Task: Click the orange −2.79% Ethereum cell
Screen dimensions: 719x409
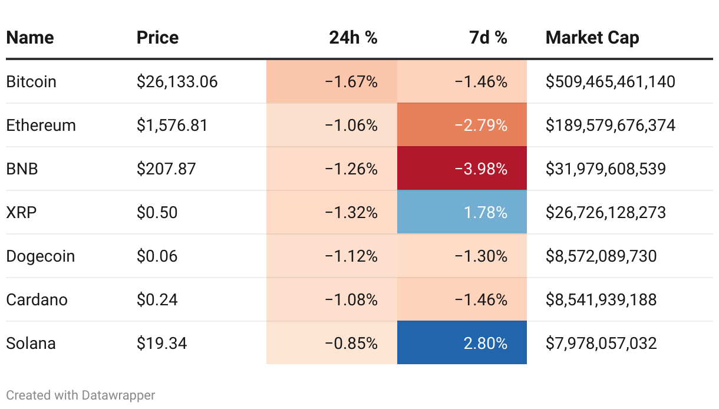Action: coord(462,125)
